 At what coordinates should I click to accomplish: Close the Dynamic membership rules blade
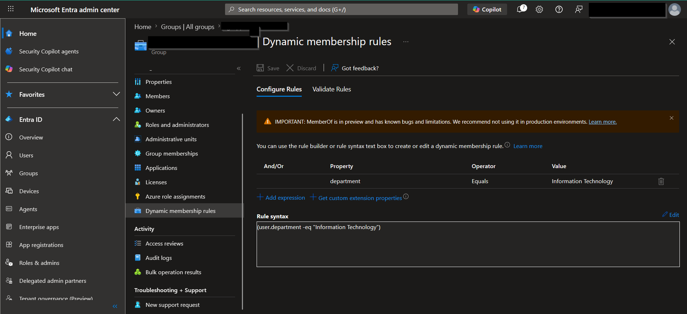(672, 42)
